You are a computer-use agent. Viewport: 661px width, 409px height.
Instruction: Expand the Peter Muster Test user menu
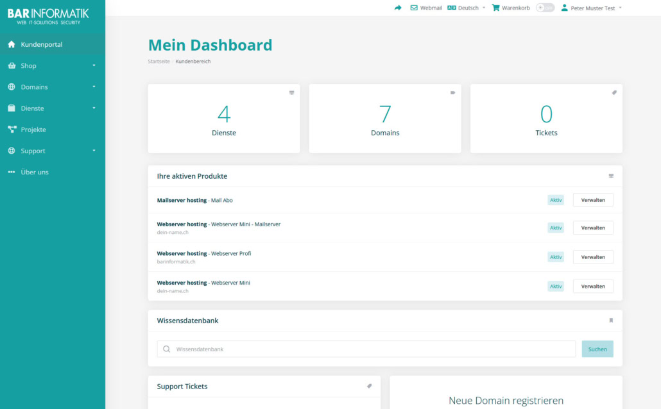pyautogui.click(x=591, y=8)
